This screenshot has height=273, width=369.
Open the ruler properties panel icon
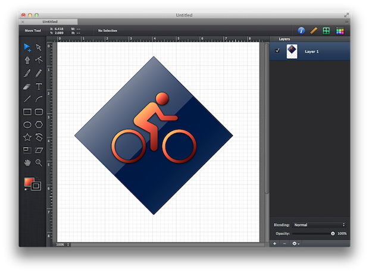coord(314,30)
